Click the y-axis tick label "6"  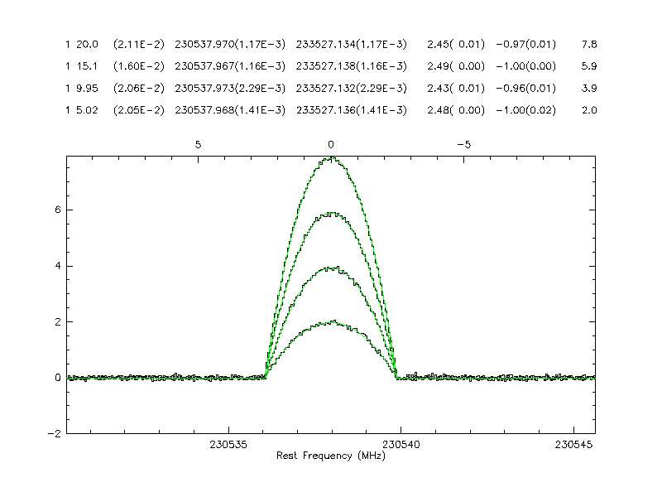(58, 210)
